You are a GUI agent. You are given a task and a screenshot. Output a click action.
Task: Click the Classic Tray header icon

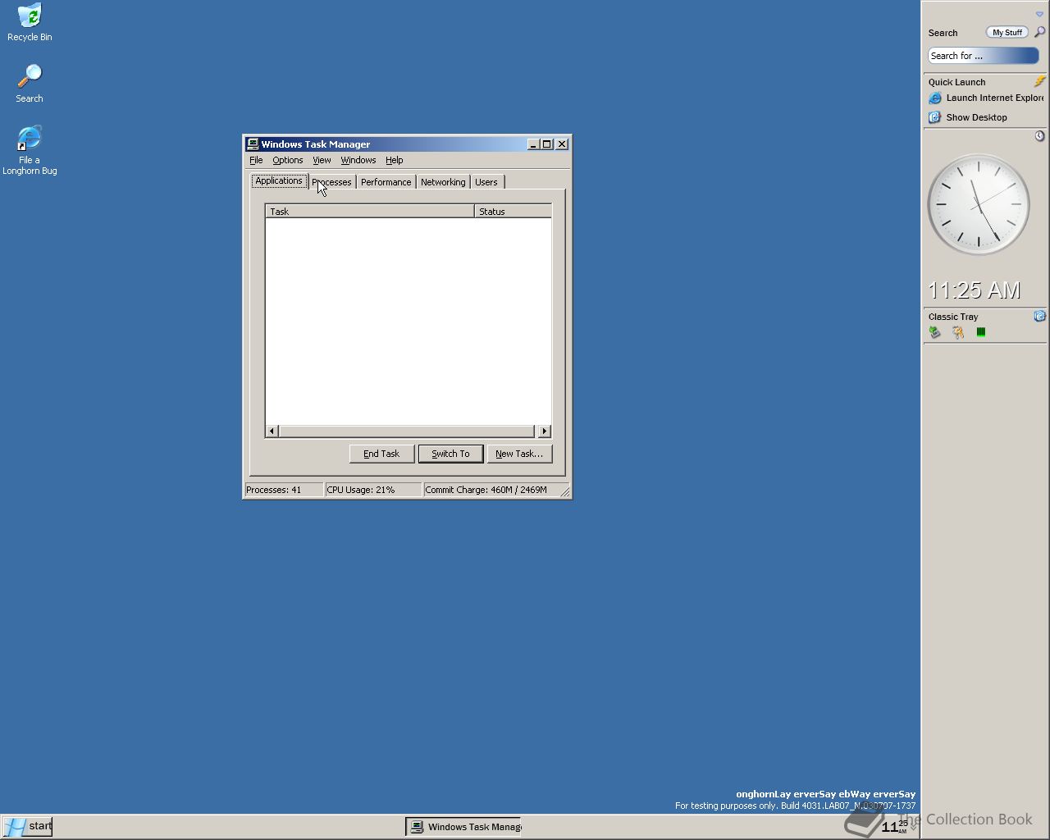[x=1039, y=316]
